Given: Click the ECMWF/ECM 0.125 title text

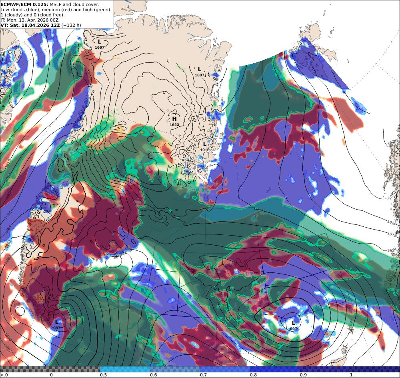Looking at the screenshot, I should click(25, 4).
